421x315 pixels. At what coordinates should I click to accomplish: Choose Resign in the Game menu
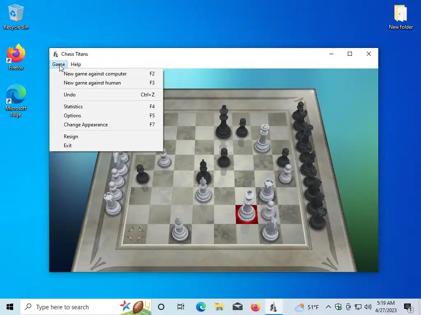pyautogui.click(x=106, y=136)
